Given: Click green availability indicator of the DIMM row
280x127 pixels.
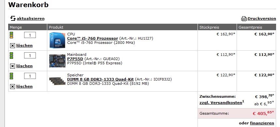Looking at the screenshot, I should click(11, 76).
